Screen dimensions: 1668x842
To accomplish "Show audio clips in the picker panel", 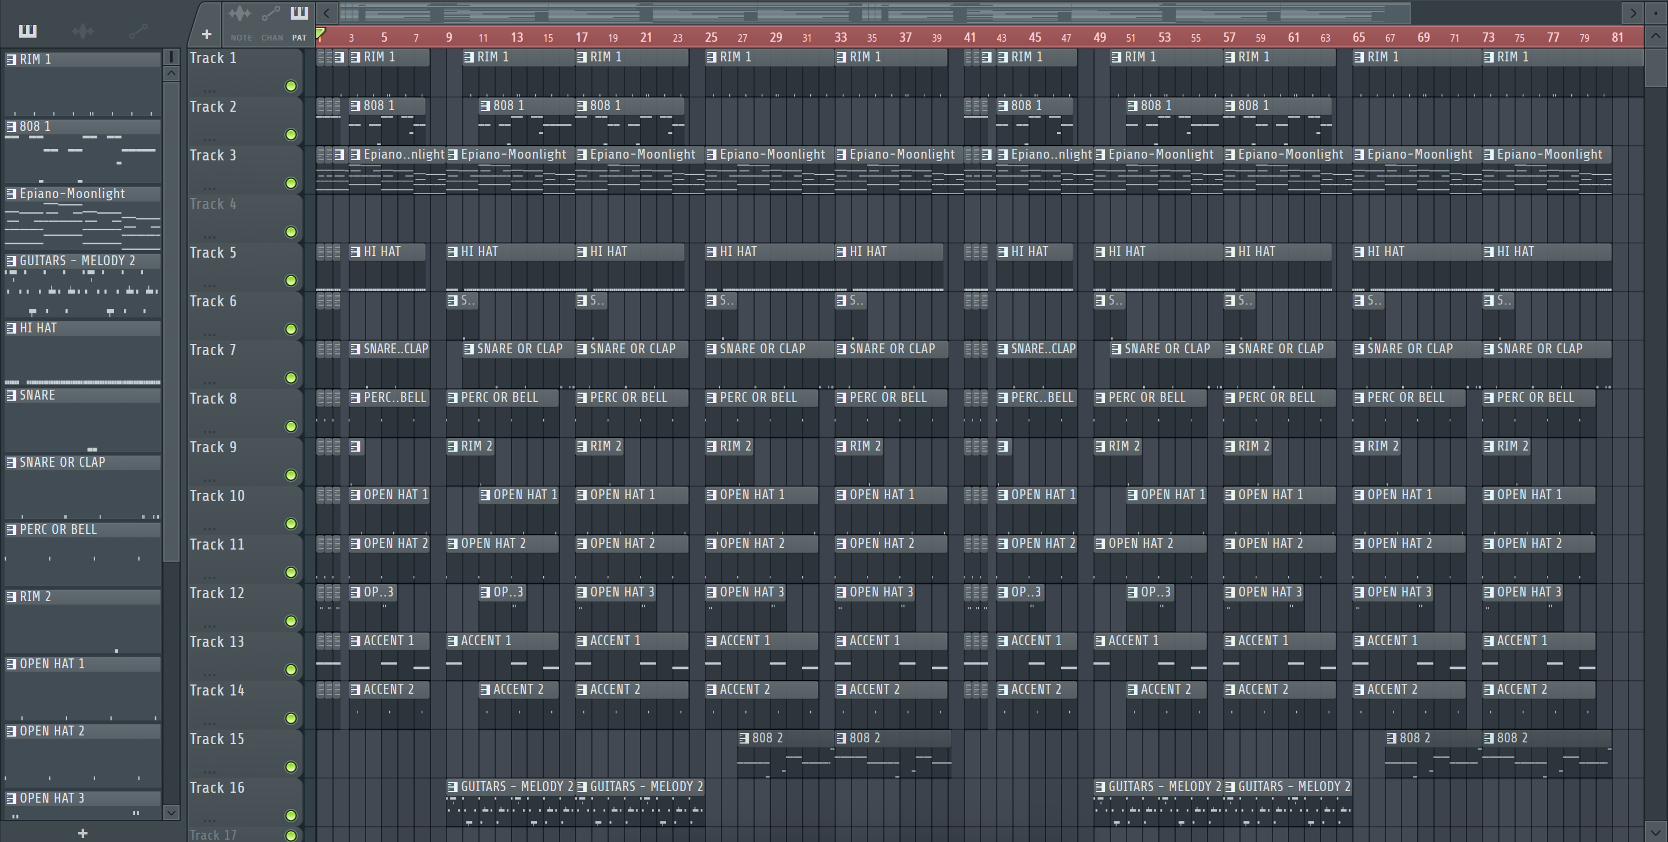I will 83,31.
